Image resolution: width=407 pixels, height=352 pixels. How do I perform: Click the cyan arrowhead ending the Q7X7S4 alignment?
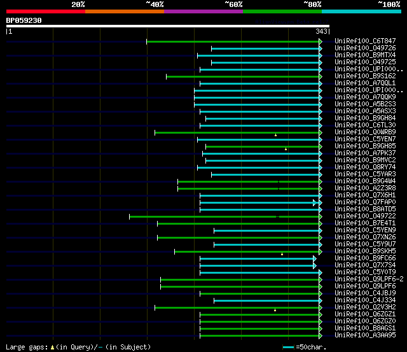pos(315,266)
